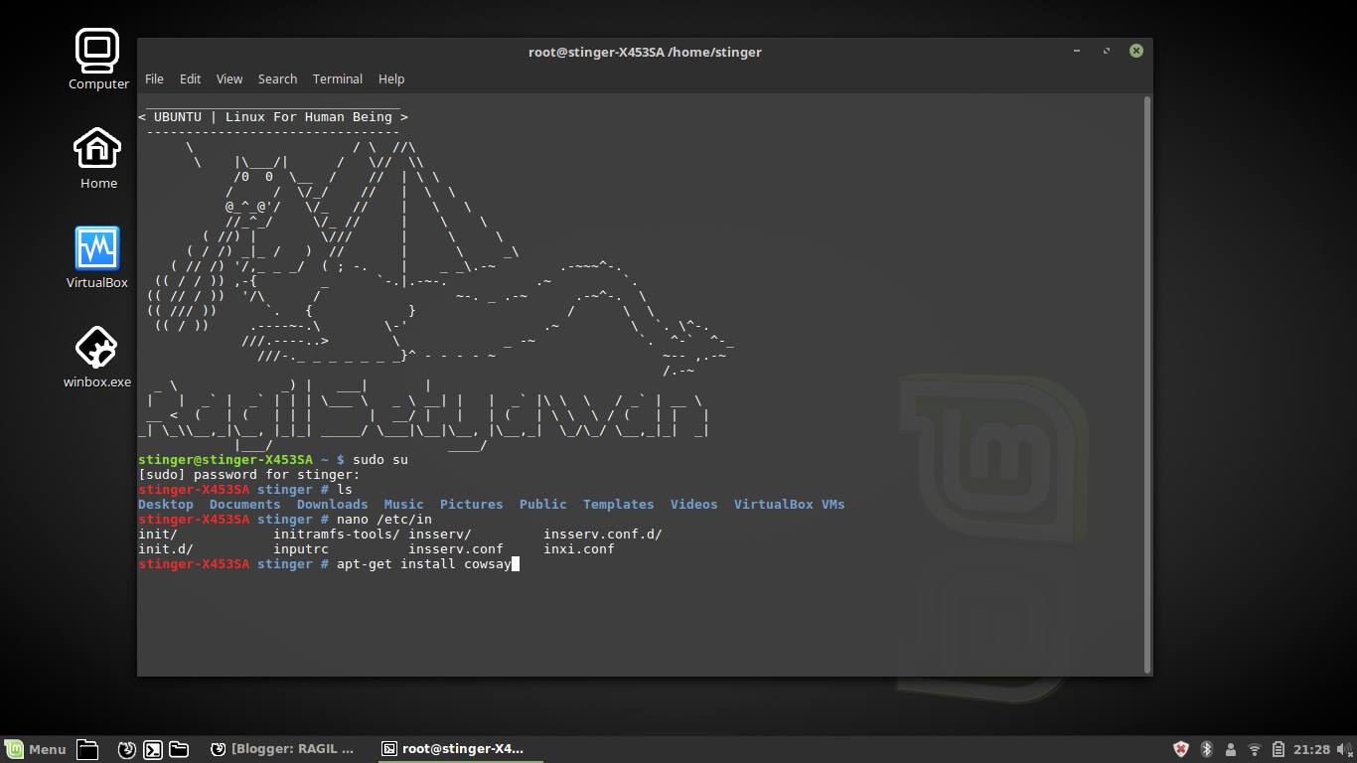Viewport: 1357px width, 763px height.
Task: Unmute sound via the muted volume icon
Action: pos(1343,748)
